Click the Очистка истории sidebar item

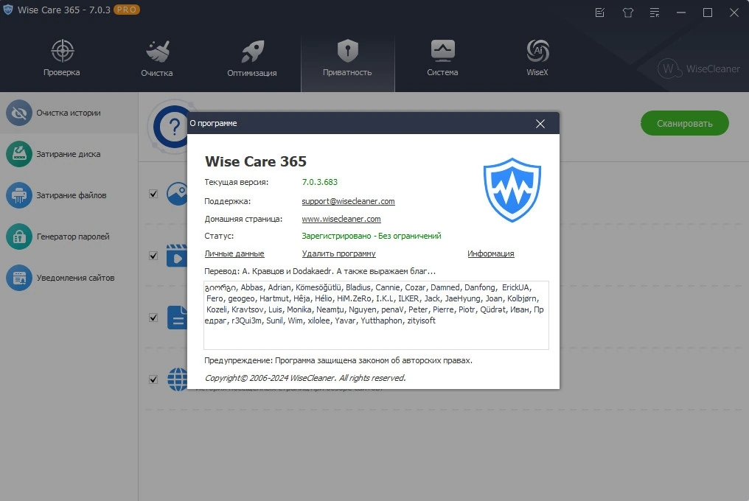pyautogui.click(x=69, y=113)
